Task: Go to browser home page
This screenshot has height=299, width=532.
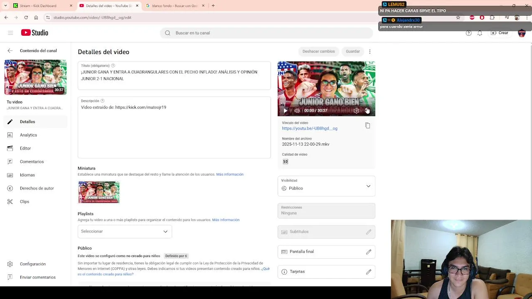Action: click(x=36, y=17)
